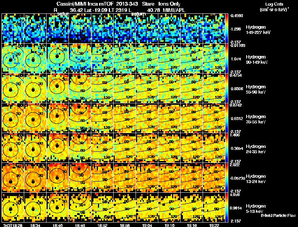The image size is (298, 227).
Task: Select the 149-227 keV panel at 19:22
Action: 214,28
